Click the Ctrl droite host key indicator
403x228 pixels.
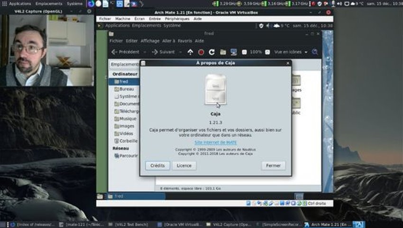[x=317, y=203]
